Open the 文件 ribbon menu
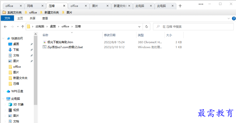Image resolution: width=236 pixels, height=123 pixels. [8, 19]
